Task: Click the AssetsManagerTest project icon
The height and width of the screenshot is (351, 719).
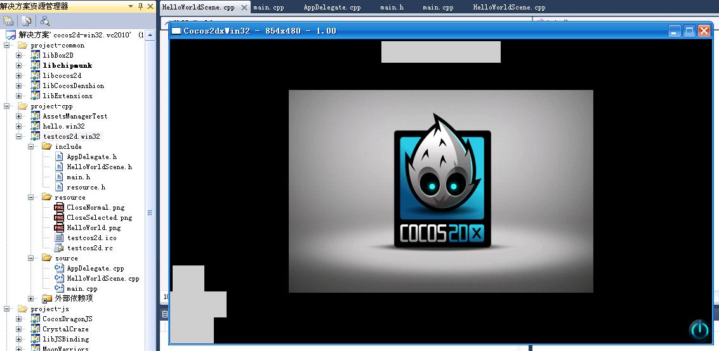Action: [x=36, y=116]
